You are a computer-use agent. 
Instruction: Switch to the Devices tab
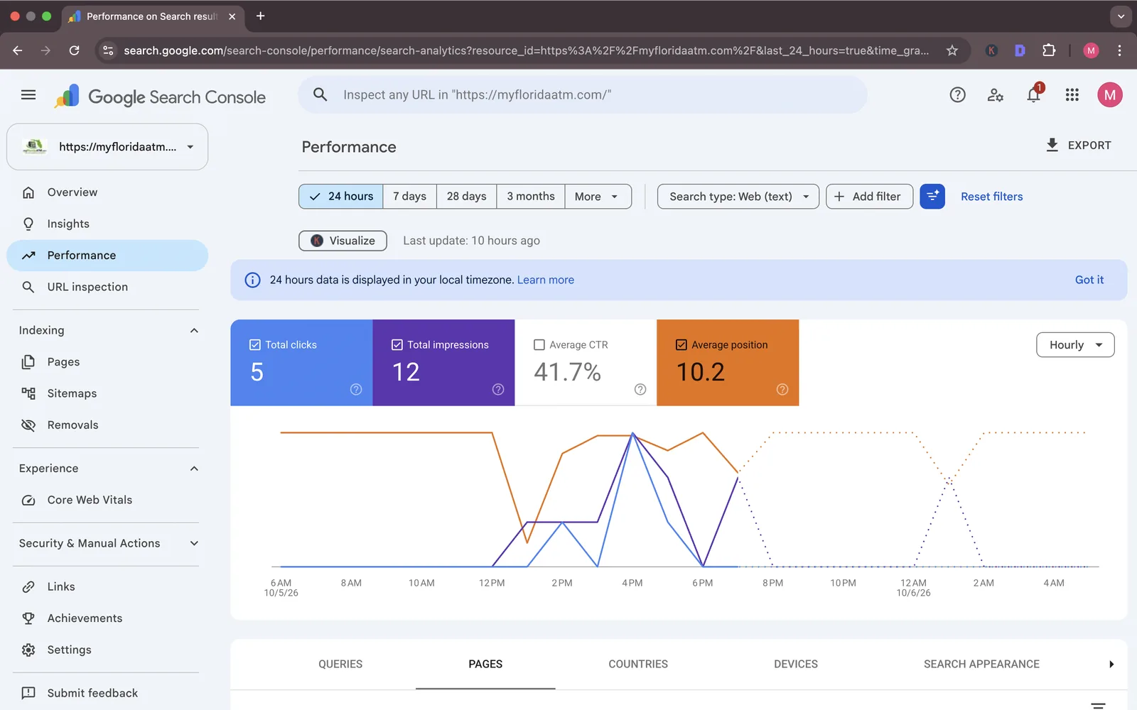tap(796, 665)
